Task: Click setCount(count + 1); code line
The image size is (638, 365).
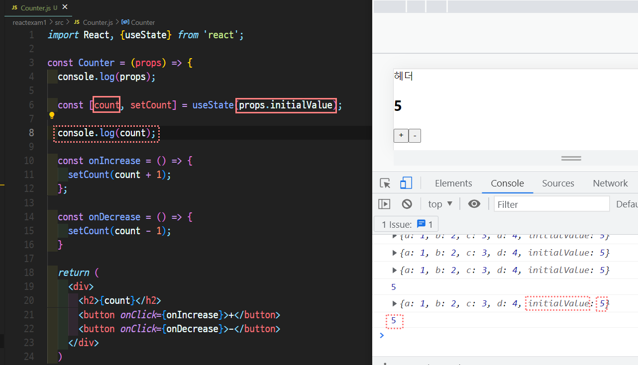Action: [x=119, y=175]
